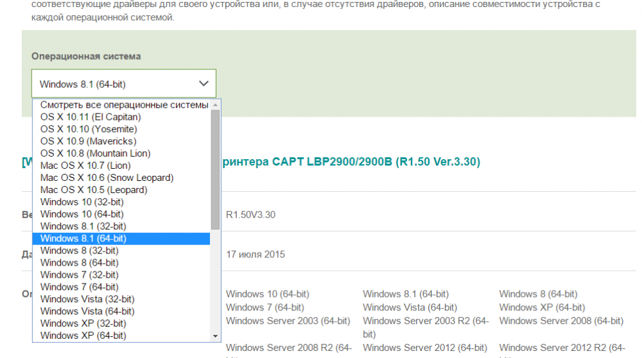The width and height of the screenshot is (642, 358).
Task: Select 'Смотреть все операционные системы' option
Action: 121,105
